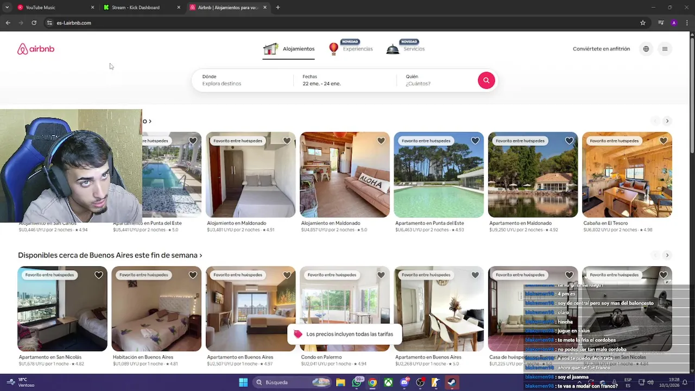Open Steam from taskbar
This screenshot has width=695, height=391.
tap(452, 382)
